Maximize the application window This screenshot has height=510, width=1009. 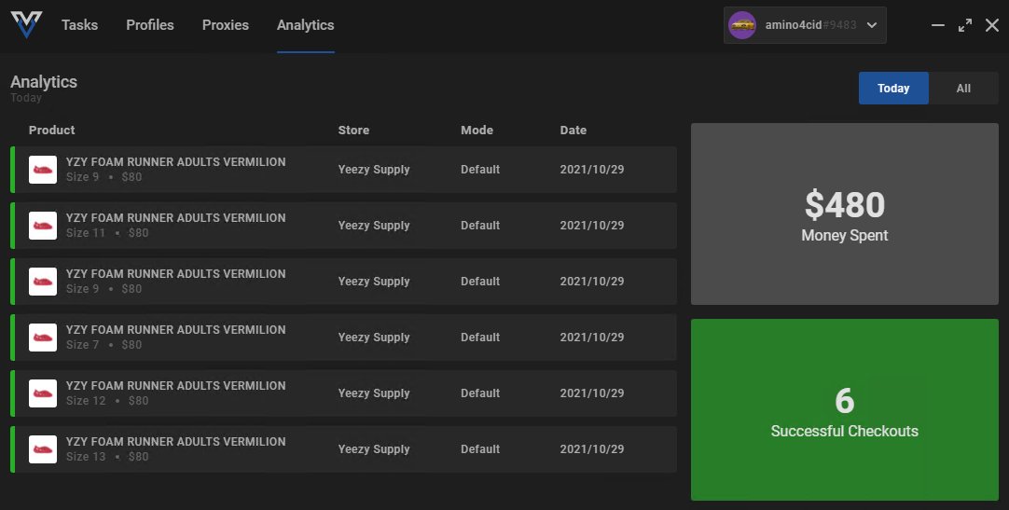965,25
